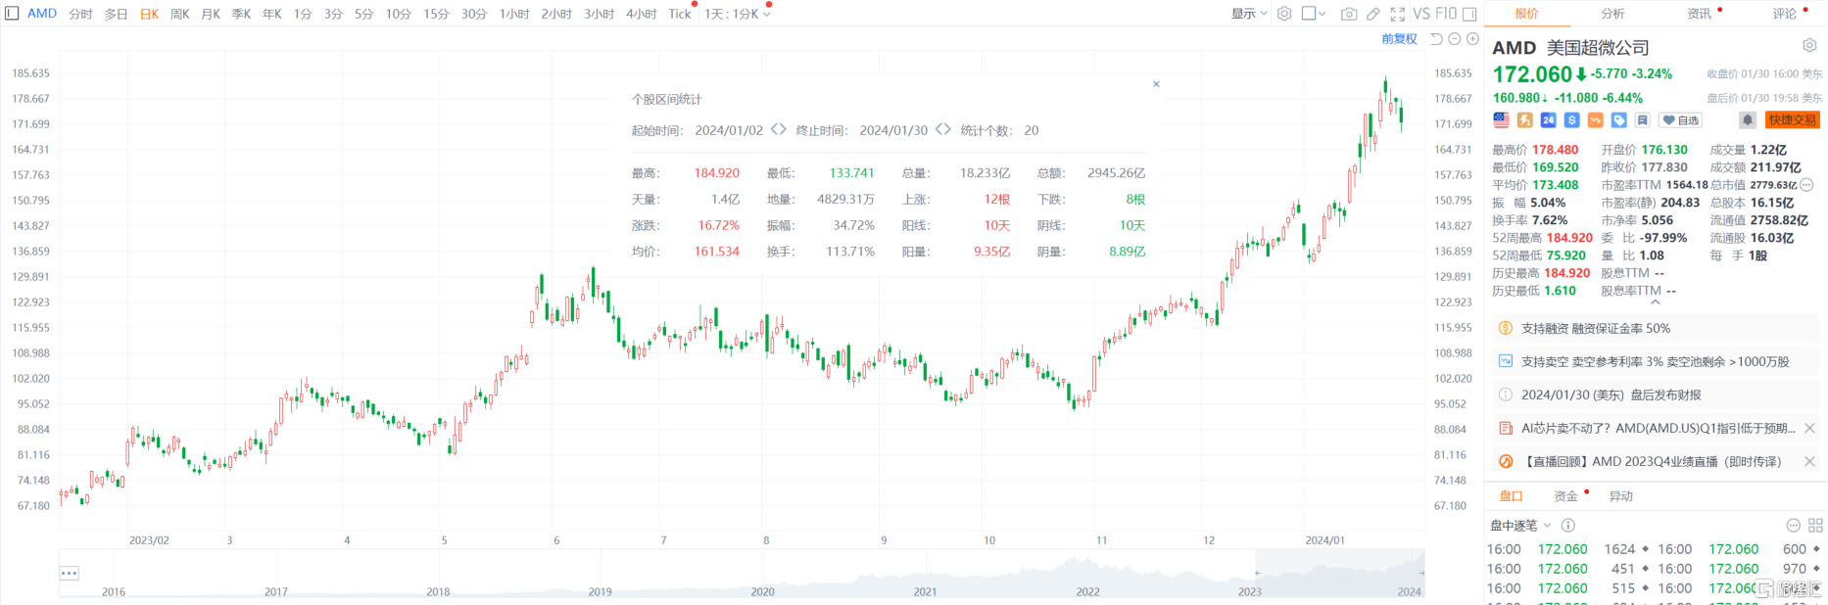Screen dimensions: 1828x605
Task: Switch to 分时 intraday chart
Action: click(x=80, y=15)
